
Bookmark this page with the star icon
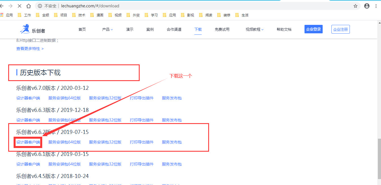click(356, 6)
